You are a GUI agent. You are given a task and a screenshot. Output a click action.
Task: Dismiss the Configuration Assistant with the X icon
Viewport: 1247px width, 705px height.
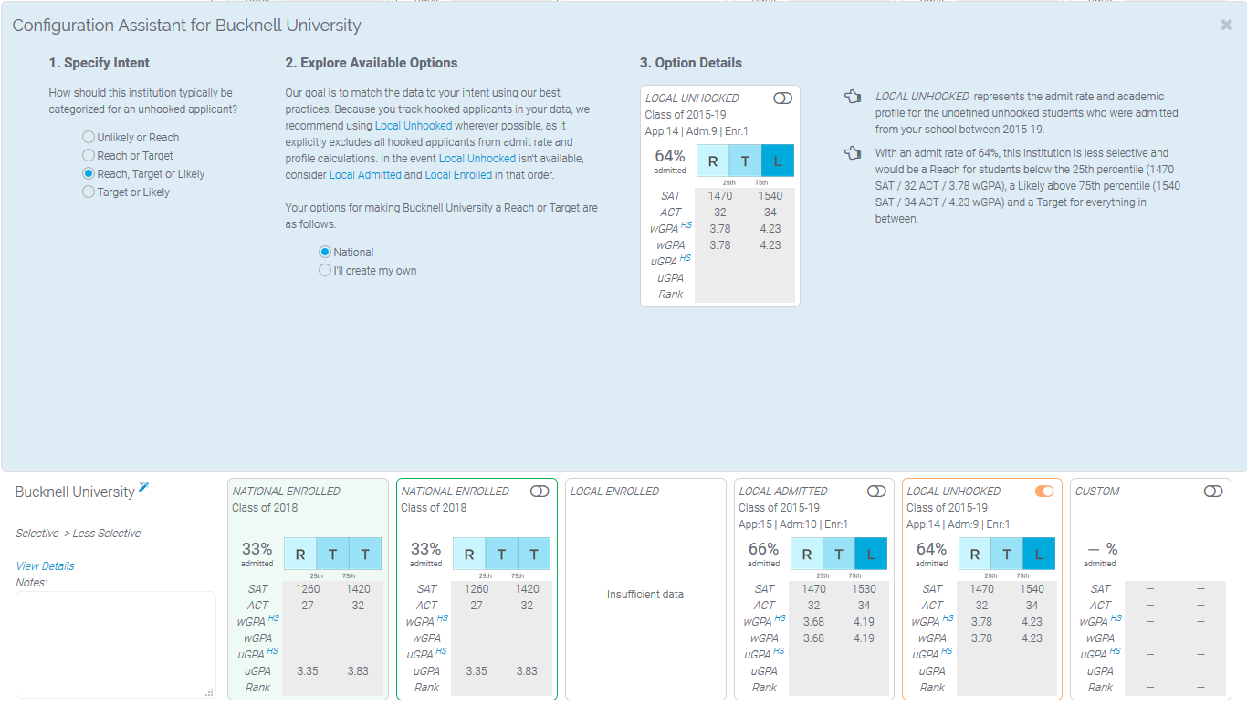[x=1226, y=25]
